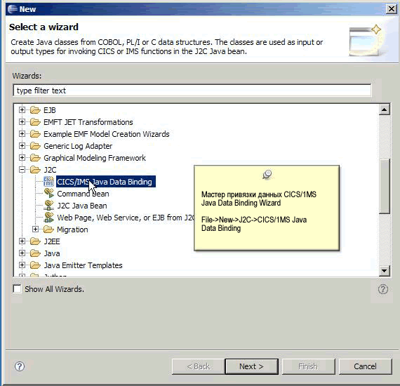
Task: Collapse the J2C tree node
Action: tap(22, 170)
